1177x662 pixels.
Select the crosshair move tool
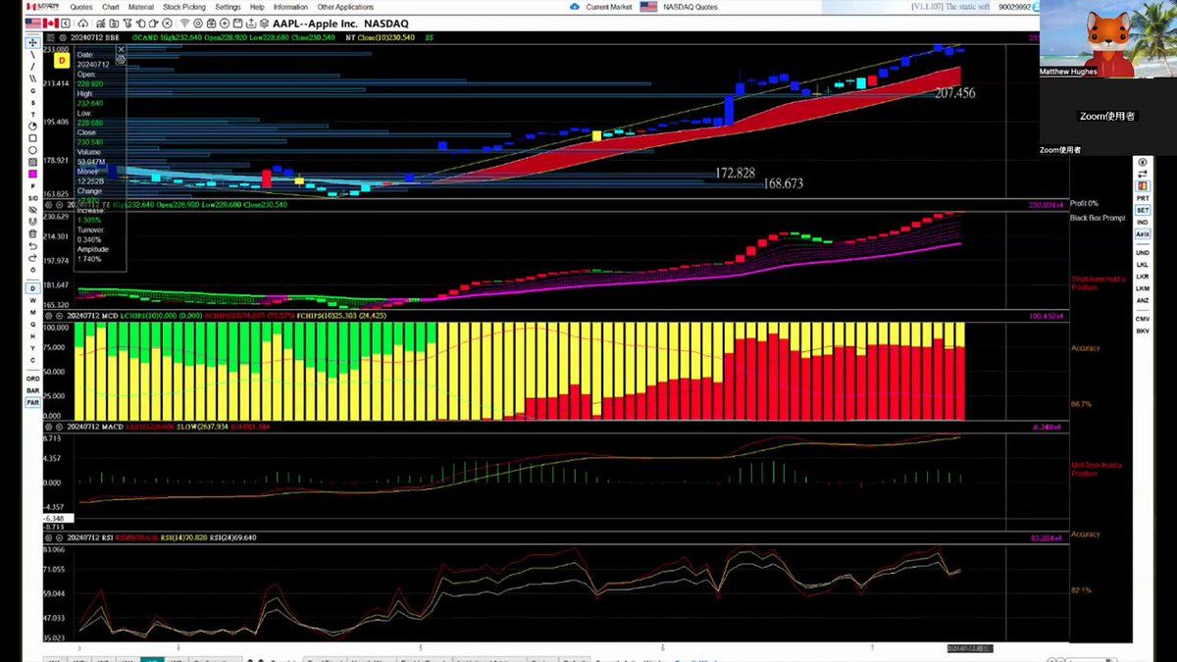(x=32, y=42)
